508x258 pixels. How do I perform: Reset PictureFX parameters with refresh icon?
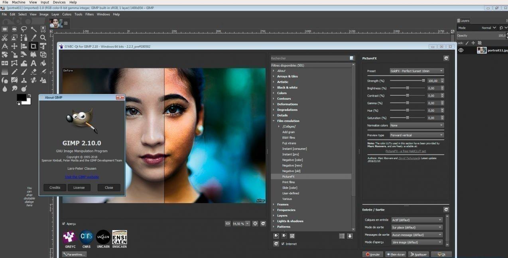446,58
